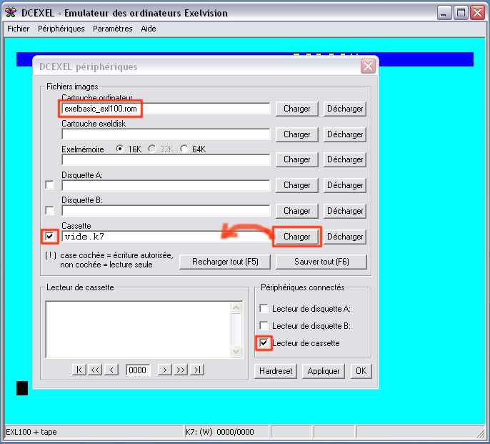Screen dimensions: 490x444
Task: Click Cartouche ordinateur field exelbasic_exl100.rom
Action: click(166, 109)
